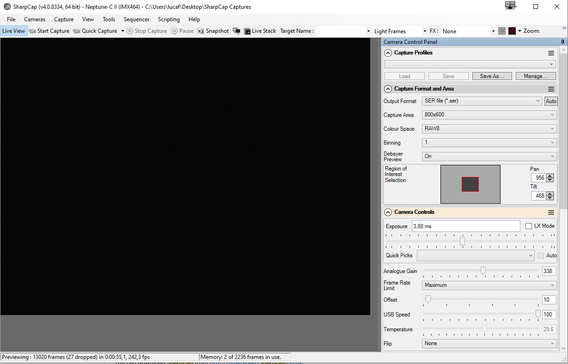Image resolution: width=568 pixels, height=364 pixels.
Task: Open the Colour Space dropdown
Action: click(x=489, y=129)
